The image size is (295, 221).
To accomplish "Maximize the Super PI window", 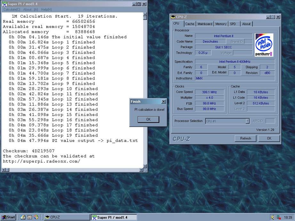I will [x=139, y=4].
